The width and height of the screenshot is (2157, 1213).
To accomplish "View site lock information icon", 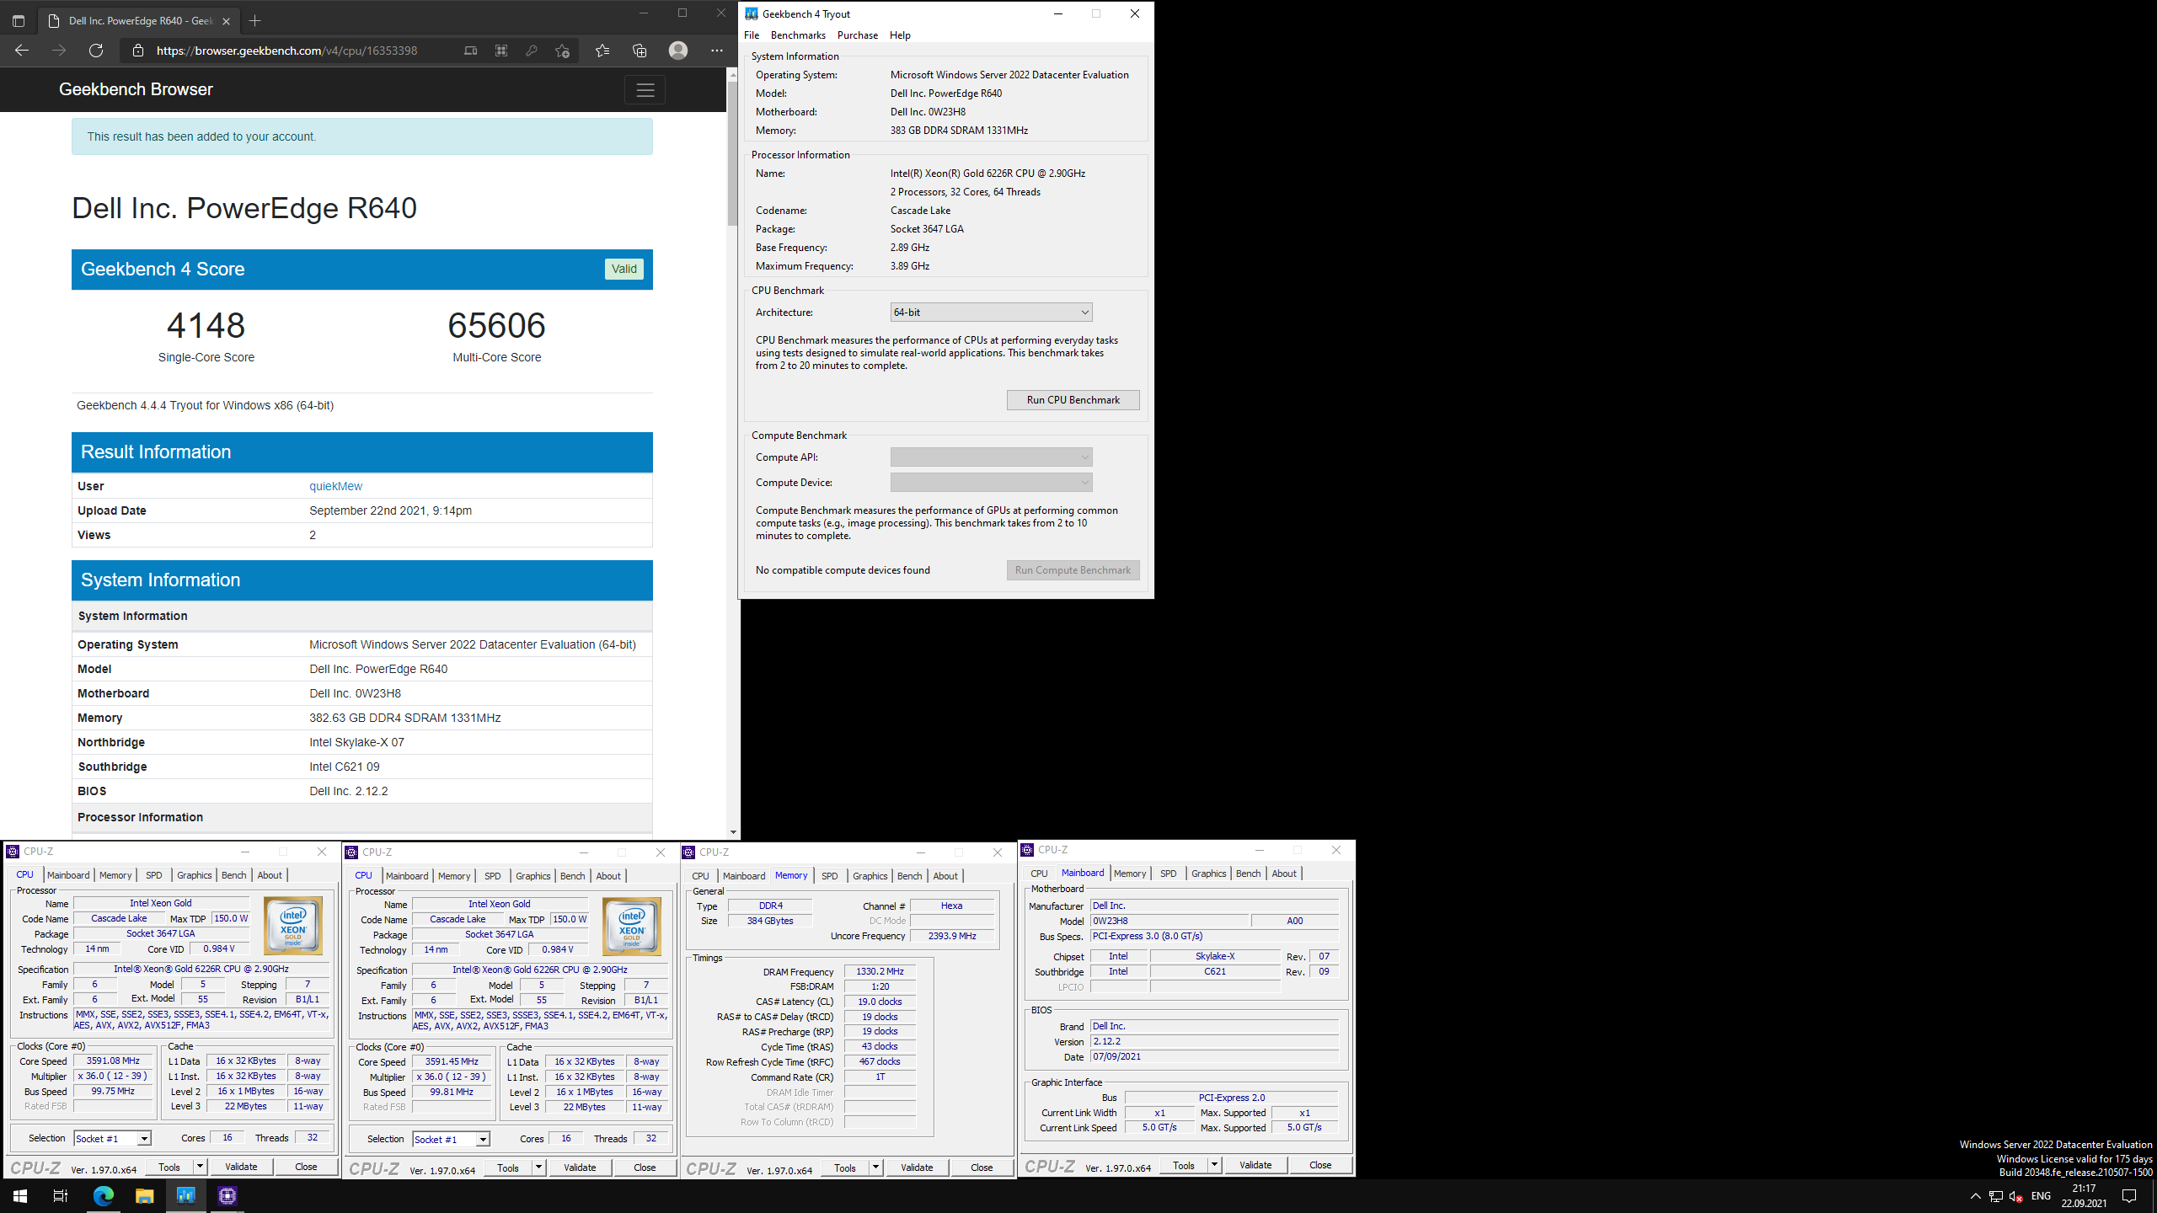I will point(138,51).
